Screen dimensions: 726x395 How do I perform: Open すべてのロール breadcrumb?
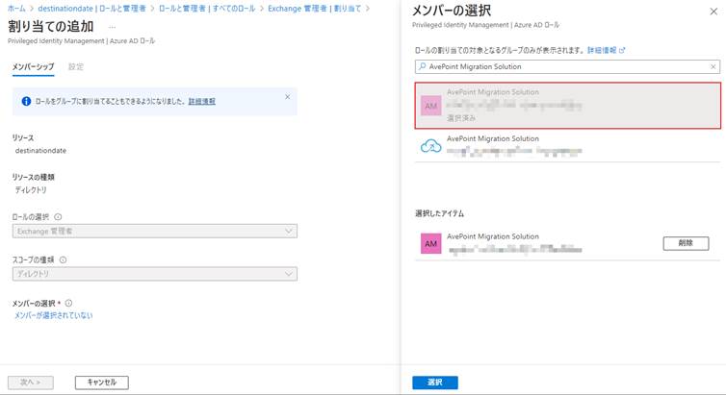click(207, 9)
